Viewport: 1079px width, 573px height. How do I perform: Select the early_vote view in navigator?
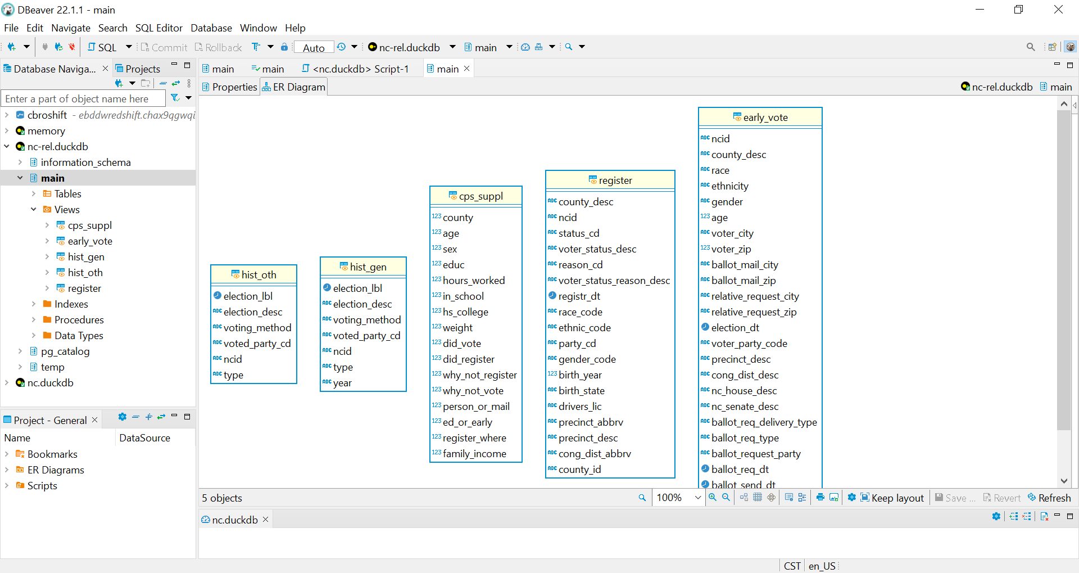pos(90,241)
